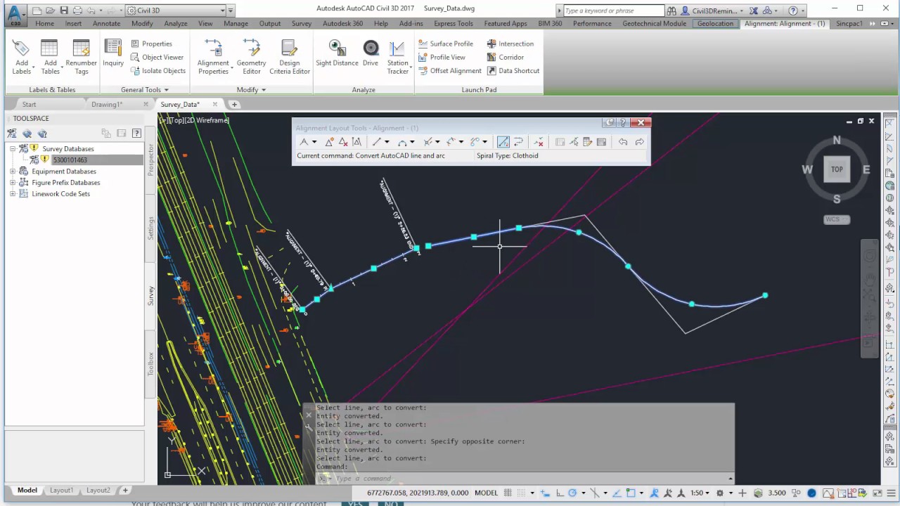Image resolution: width=900 pixels, height=506 pixels.
Task: Open the Home ribbon tab
Action: coord(44,23)
